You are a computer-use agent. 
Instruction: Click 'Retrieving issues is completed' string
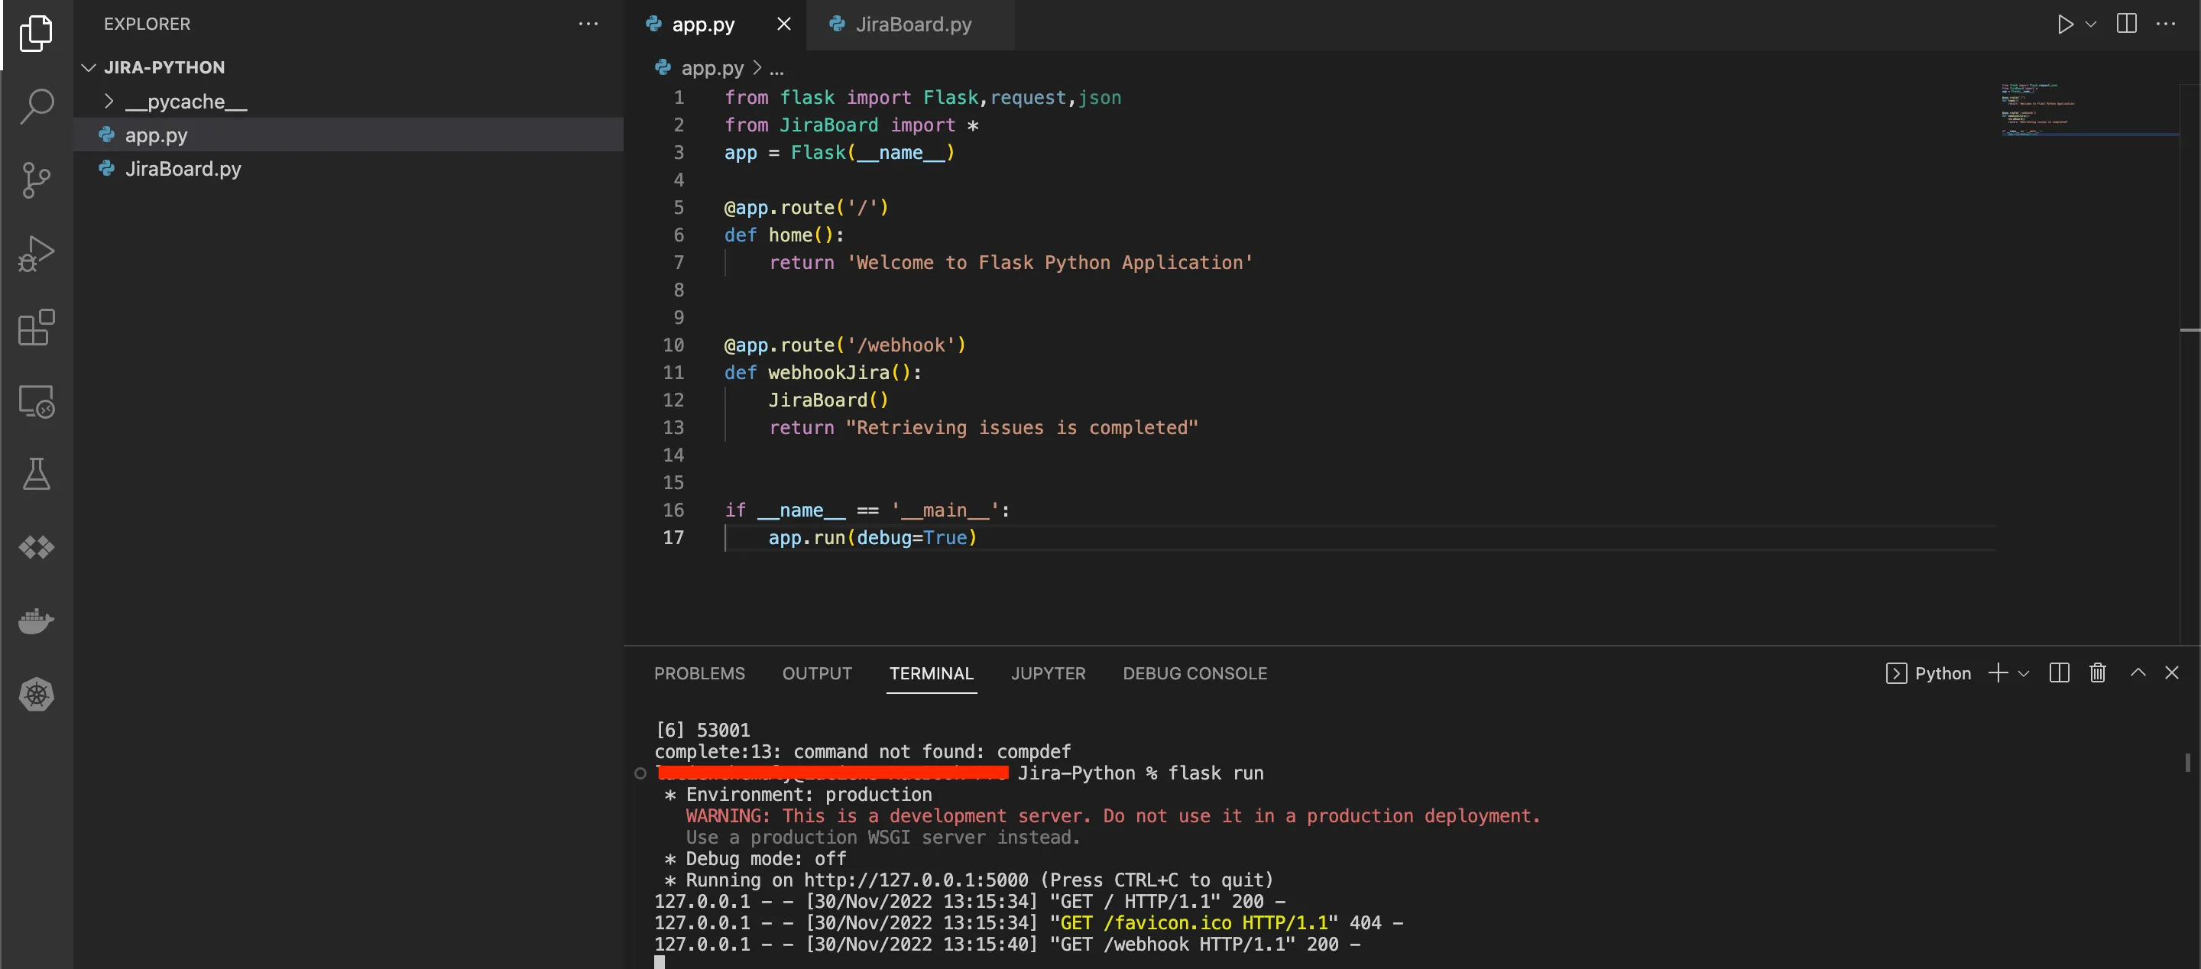coord(1022,427)
